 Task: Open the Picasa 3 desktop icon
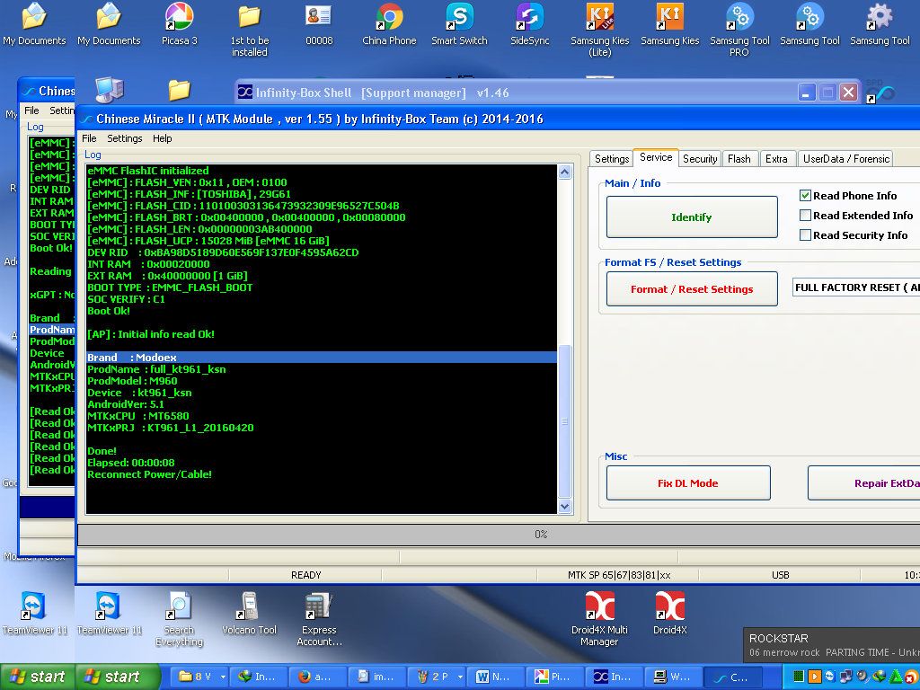pyautogui.click(x=179, y=18)
